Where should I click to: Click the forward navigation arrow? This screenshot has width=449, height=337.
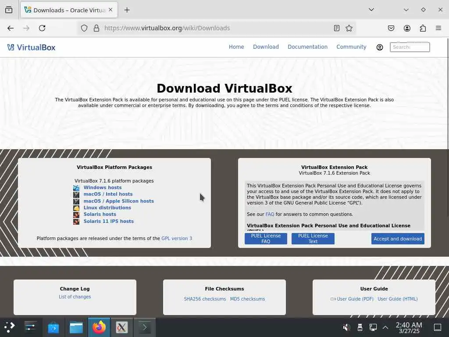point(26,28)
